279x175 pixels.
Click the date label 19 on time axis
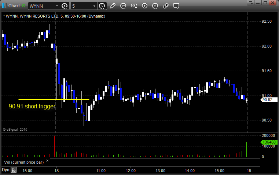click(249, 171)
